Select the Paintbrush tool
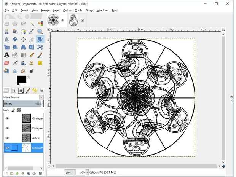The width and height of the screenshot is (236, 177). click(x=40, y=55)
